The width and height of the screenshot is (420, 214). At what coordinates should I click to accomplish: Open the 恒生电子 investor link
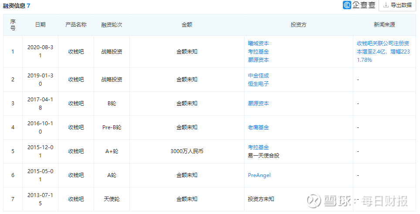coord(258,84)
